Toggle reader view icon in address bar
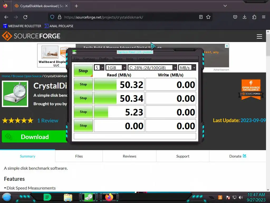Screen dimensions: 270x203 click(201, 17)
